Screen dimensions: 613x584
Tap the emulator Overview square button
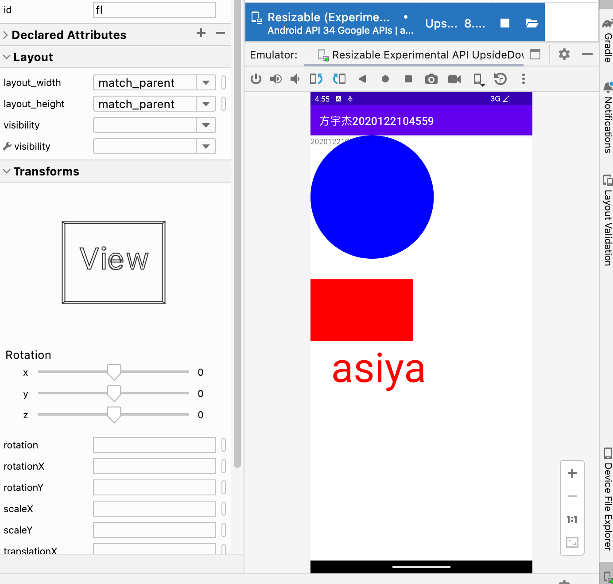point(408,79)
